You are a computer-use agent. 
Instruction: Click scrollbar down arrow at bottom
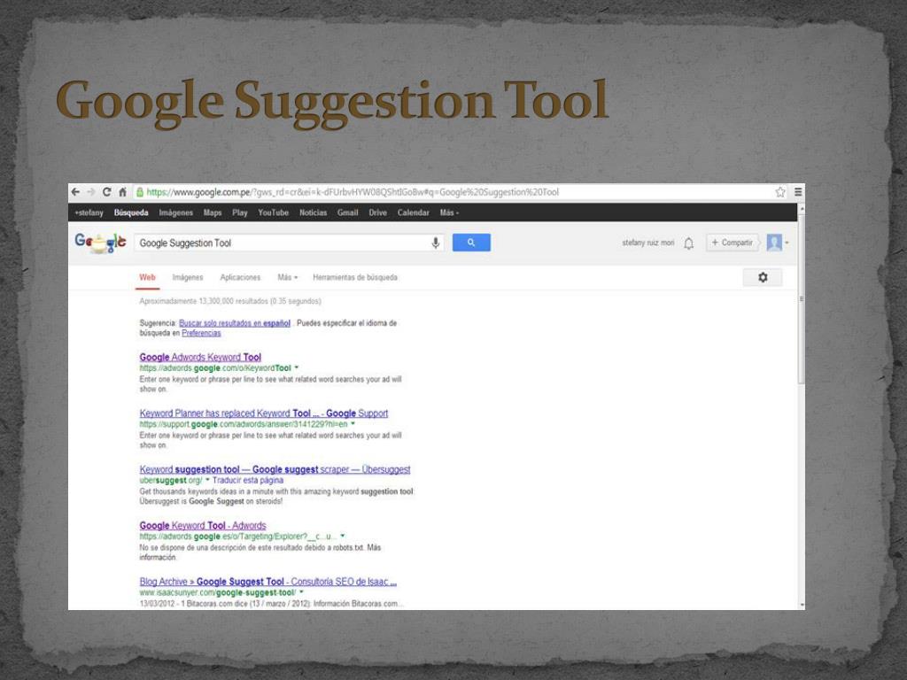click(x=802, y=606)
